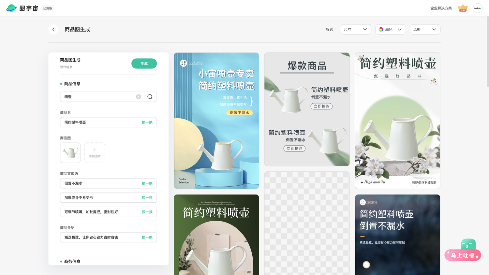Click 换一换 beside 加厚壶身不易变形
Viewport: 489px width, 275px height.
147,198
